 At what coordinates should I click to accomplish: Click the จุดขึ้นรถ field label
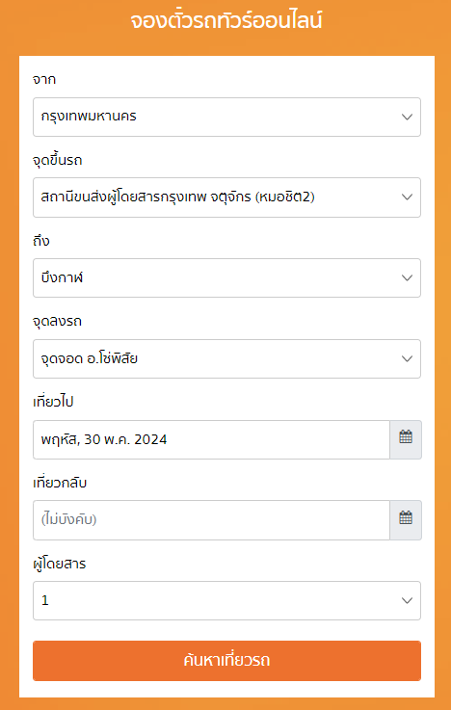tap(58, 160)
